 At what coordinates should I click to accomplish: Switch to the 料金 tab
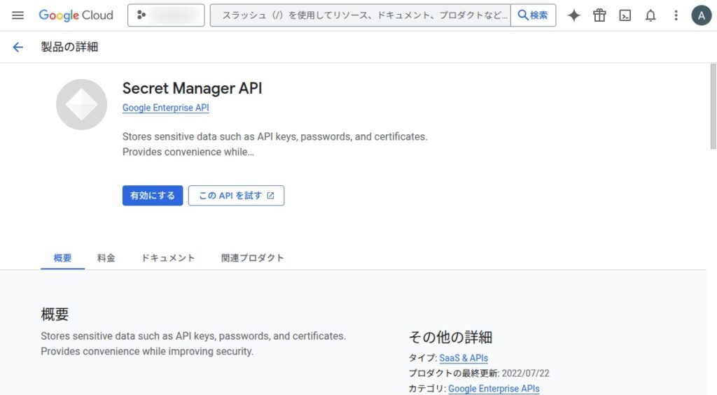pos(106,258)
